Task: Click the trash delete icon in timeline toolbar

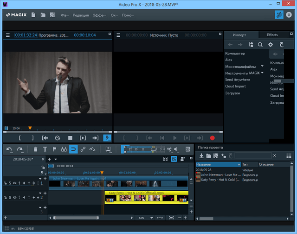Action: pyautogui.click(x=36, y=149)
